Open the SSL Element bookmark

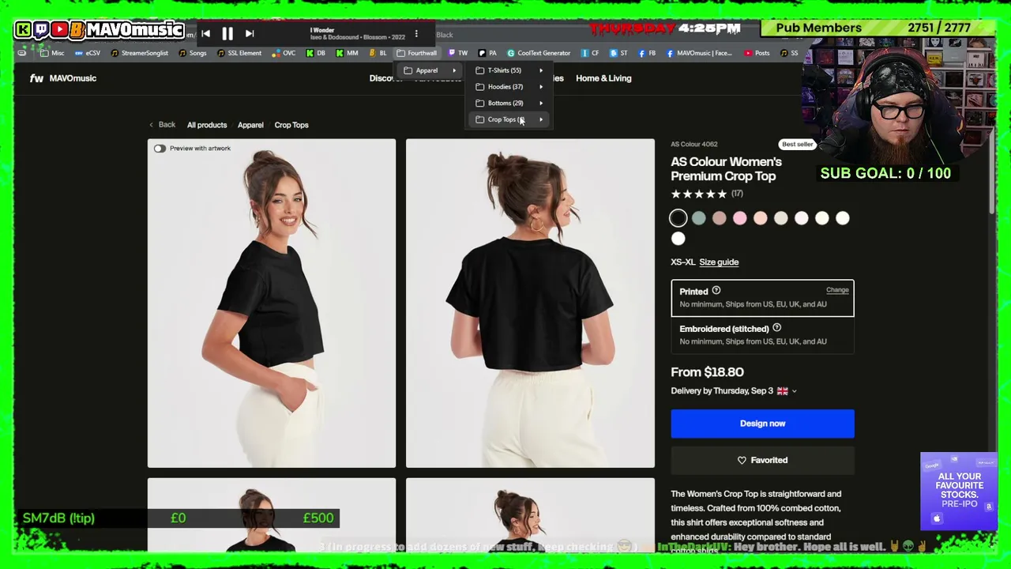239,53
